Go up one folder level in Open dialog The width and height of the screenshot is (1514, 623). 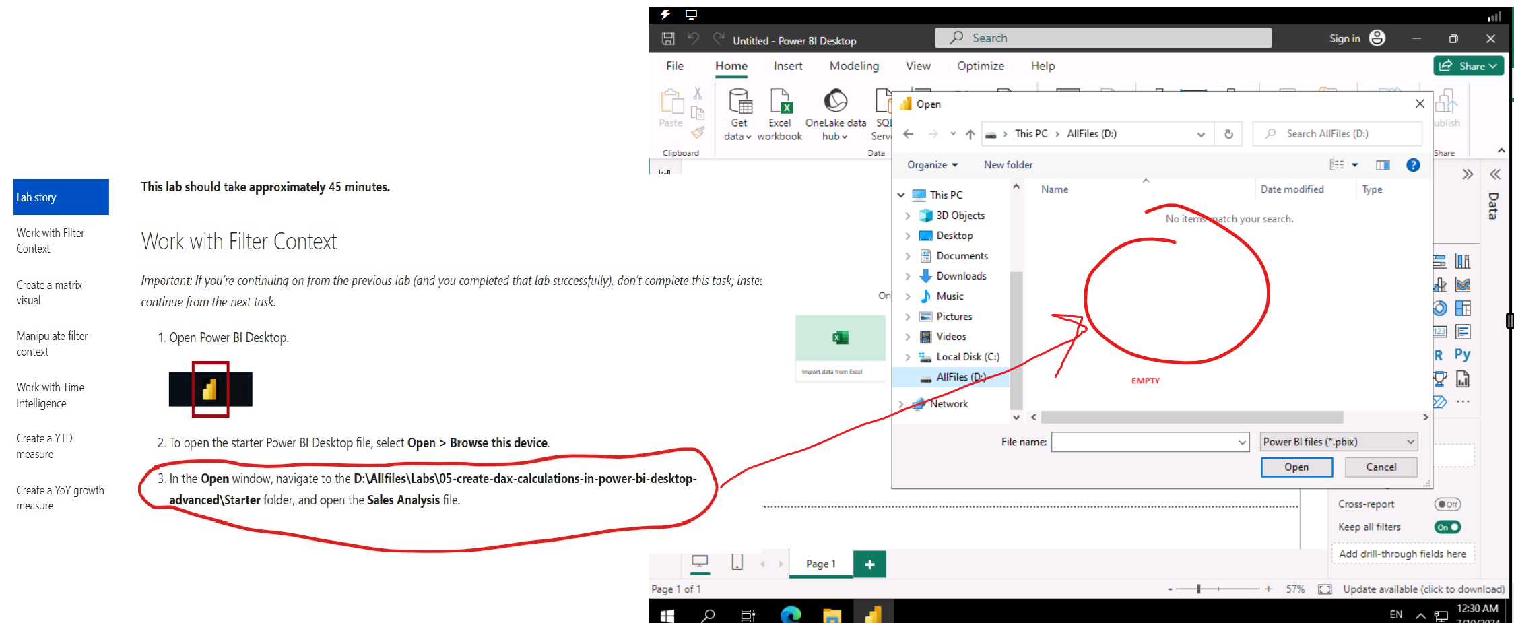pyautogui.click(x=970, y=134)
